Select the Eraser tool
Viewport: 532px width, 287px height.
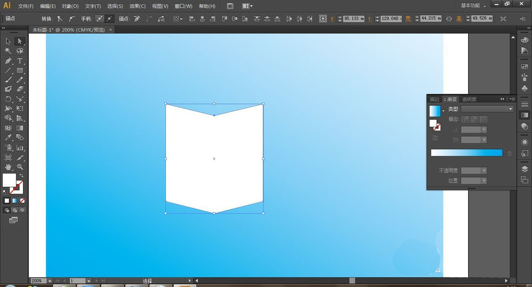(20, 89)
